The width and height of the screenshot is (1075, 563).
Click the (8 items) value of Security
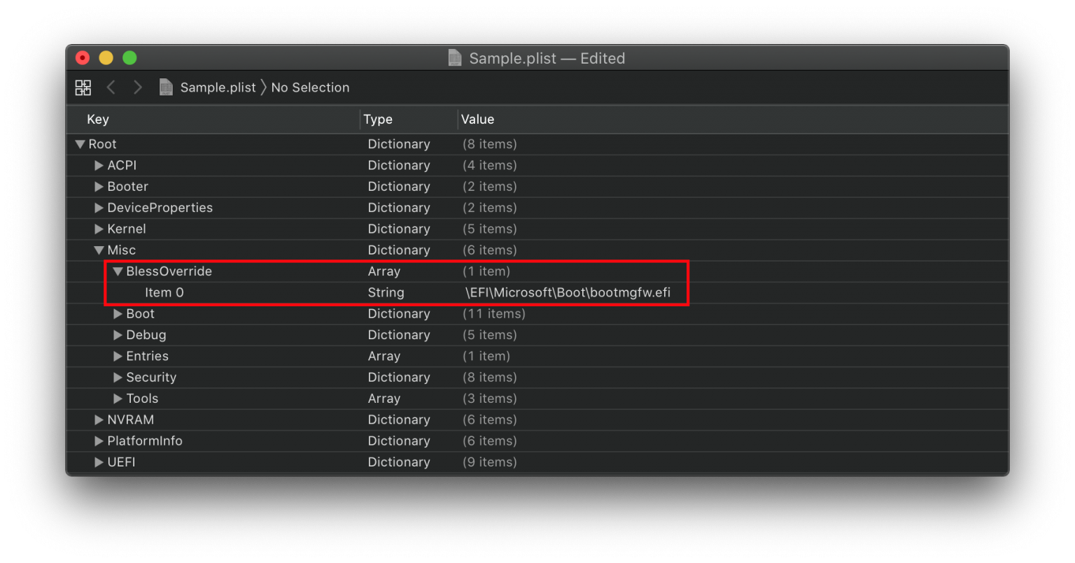pyautogui.click(x=490, y=378)
